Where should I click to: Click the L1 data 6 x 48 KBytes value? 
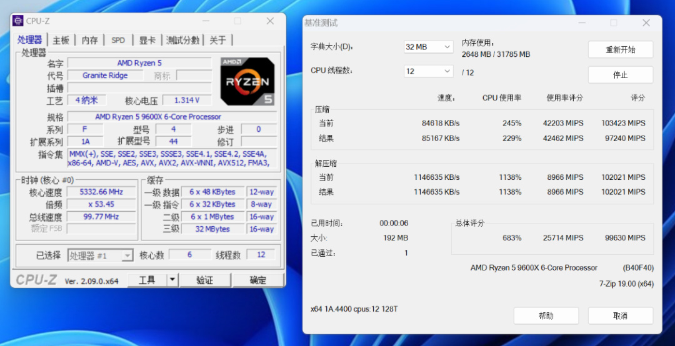coord(212,192)
